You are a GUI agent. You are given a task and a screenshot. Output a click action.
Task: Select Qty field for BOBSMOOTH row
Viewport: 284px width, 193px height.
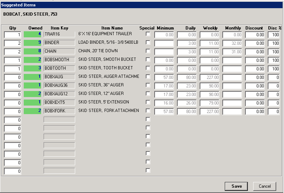point(12,60)
